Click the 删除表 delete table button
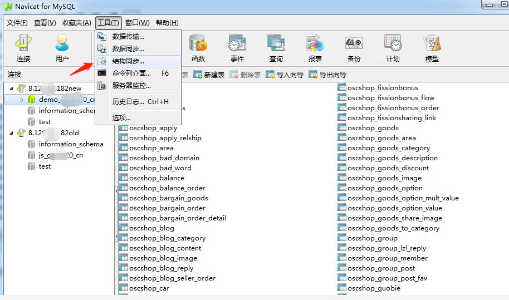 pyautogui.click(x=245, y=75)
